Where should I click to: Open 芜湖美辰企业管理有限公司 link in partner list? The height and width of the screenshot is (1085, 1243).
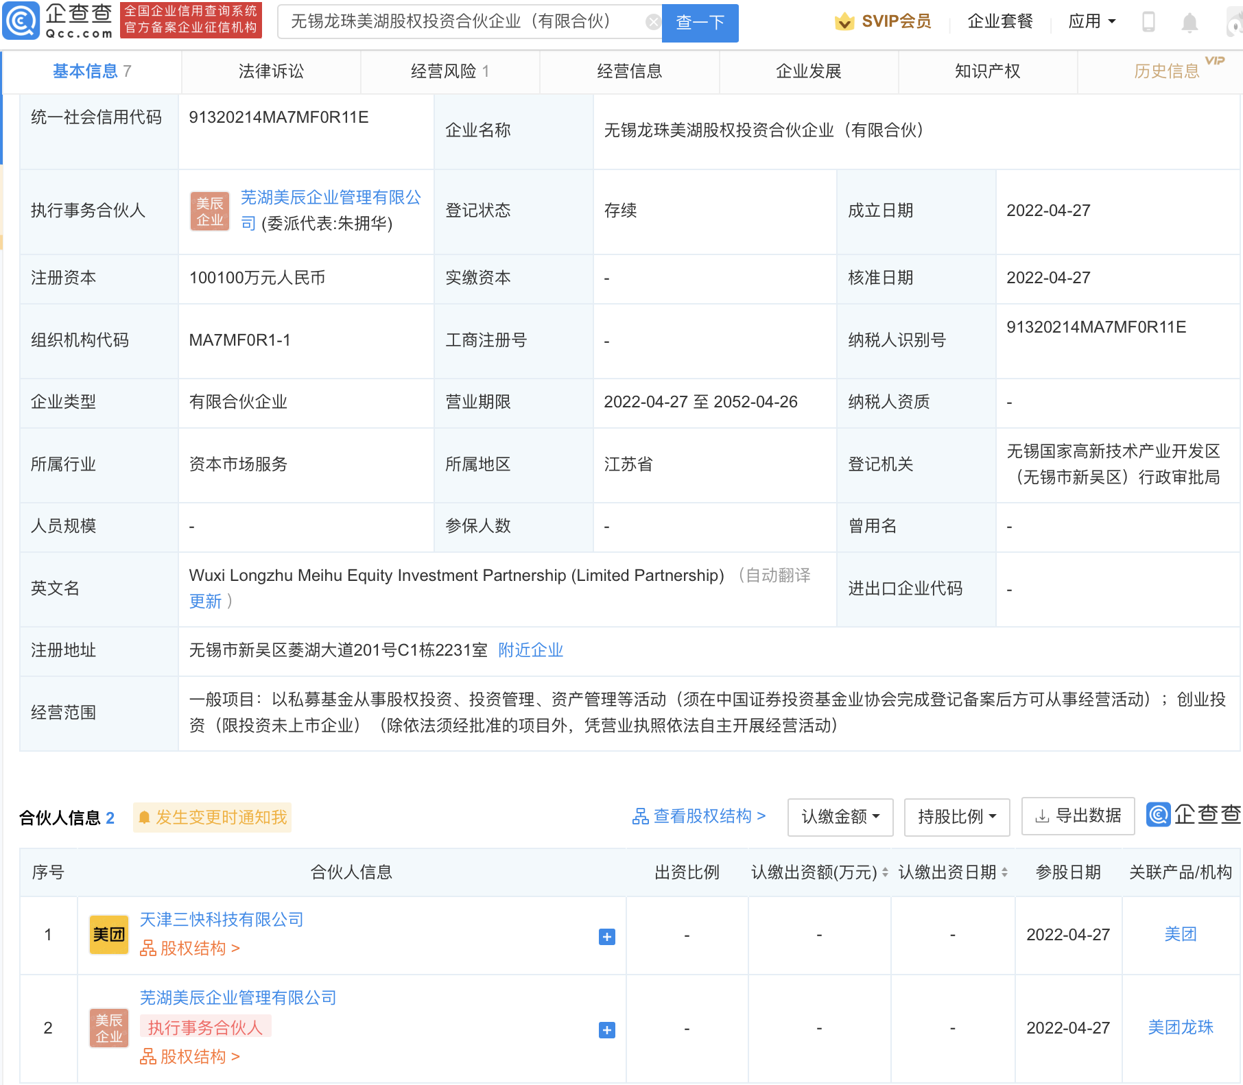pos(238,998)
